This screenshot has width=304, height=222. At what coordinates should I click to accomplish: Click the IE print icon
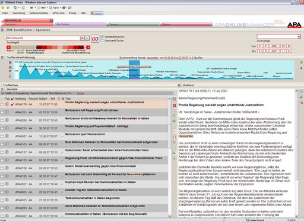pos(31,8)
